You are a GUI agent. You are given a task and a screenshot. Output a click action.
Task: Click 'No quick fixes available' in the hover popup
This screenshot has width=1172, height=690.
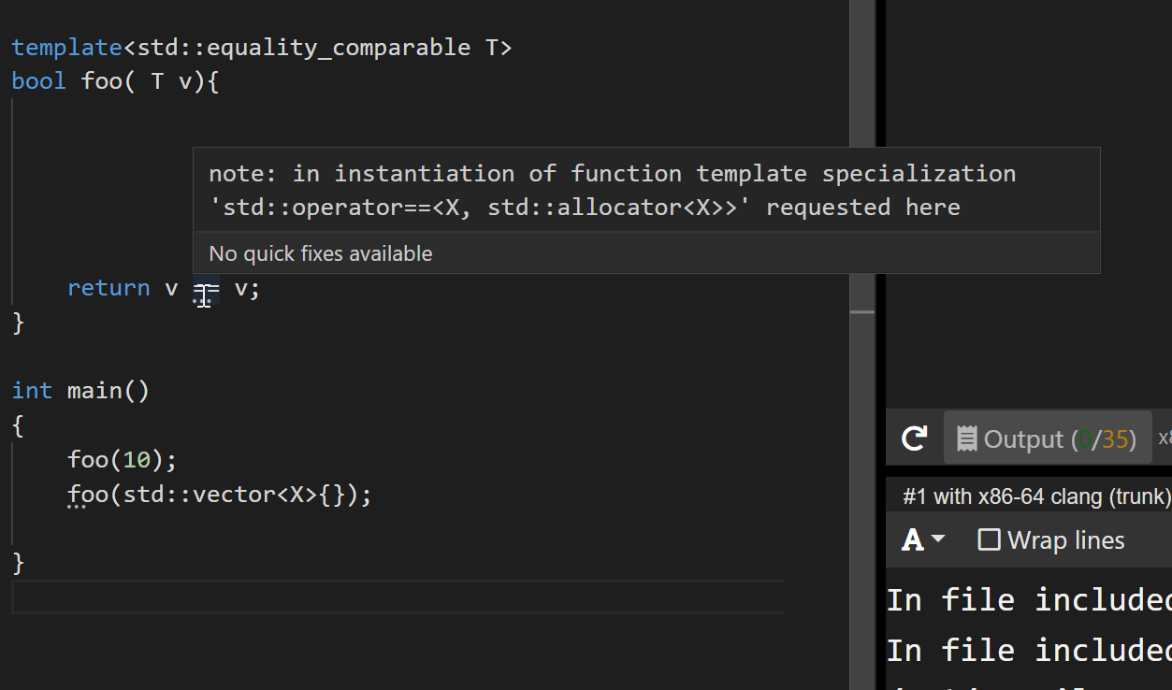pos(320,253)
